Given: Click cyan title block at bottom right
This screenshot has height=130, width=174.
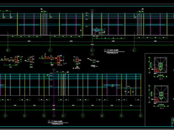Looking at the screenshot, I should tap(173, 122).
